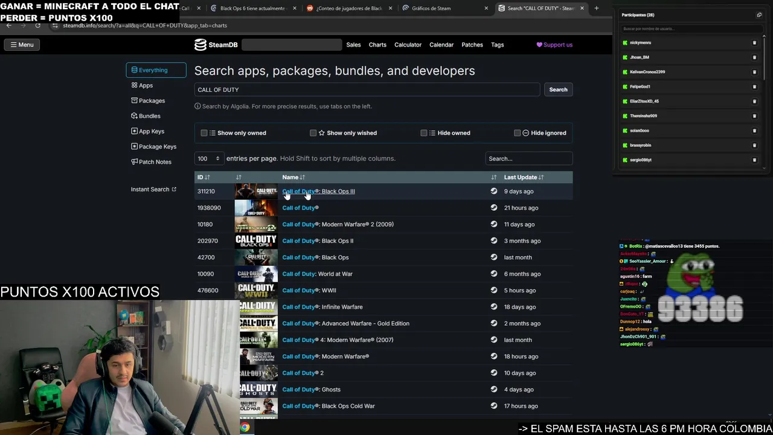This screenshot has height=435, width=773.
Task: Open Charts in top navigation
Action: click(377, 45)
